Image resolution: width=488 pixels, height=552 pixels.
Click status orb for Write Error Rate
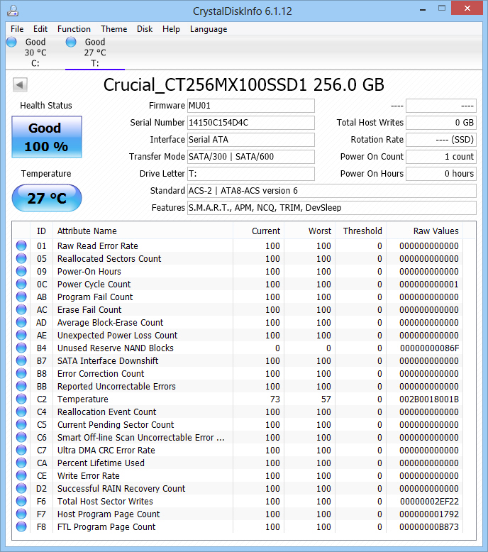(21, 475)
